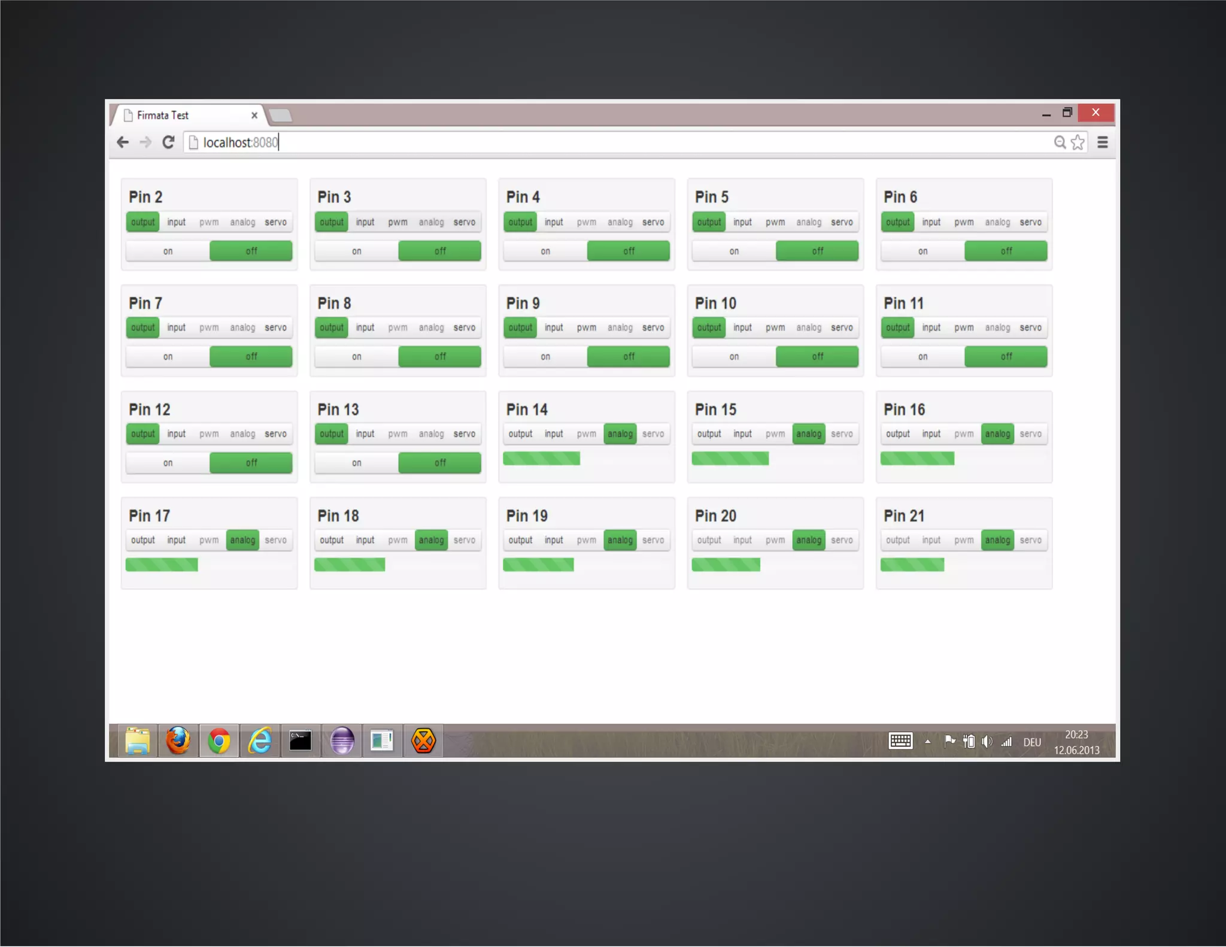Click off button for Pin 9
Image resolution: width=1226 pixels, height=947 pixels.
[629, 357]
